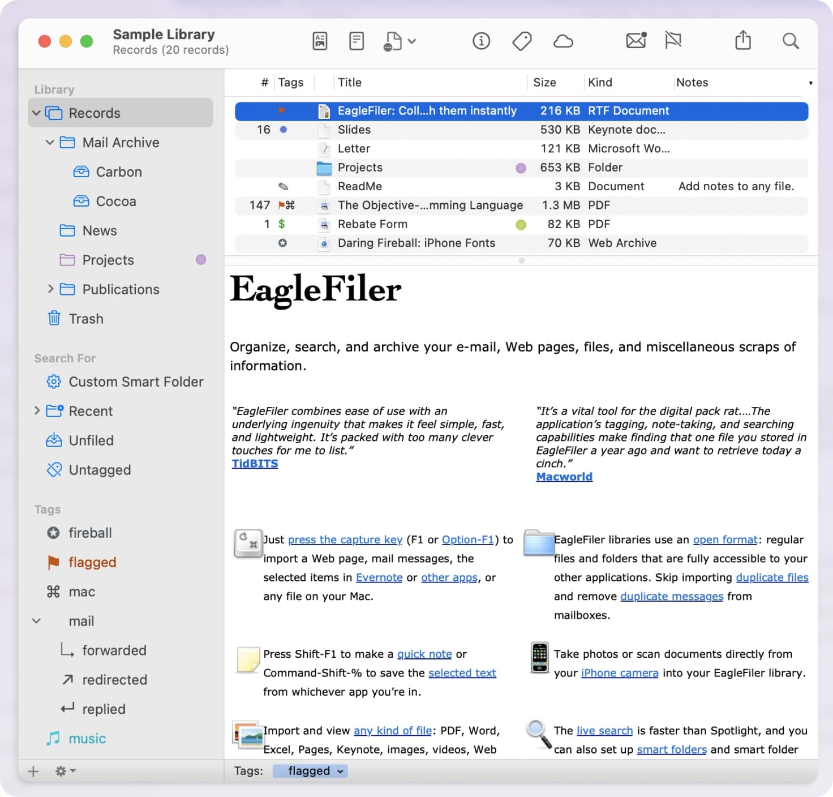This screenshot has height=797, width=833.
Task: Open the Projects folder in the sidebar
Action: [108, 260]
